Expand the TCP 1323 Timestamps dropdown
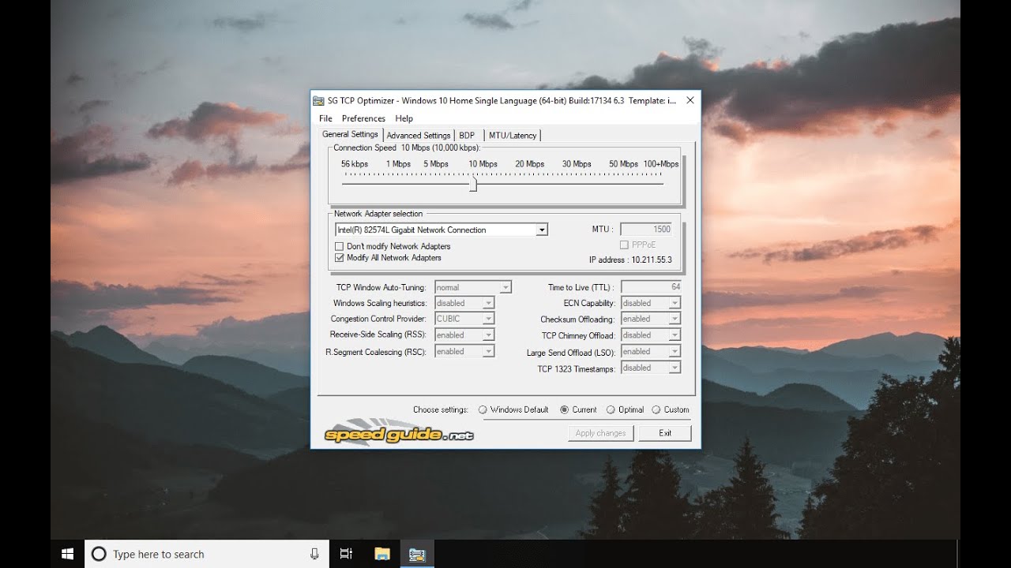1011x568 pixels. coord(675,368)
